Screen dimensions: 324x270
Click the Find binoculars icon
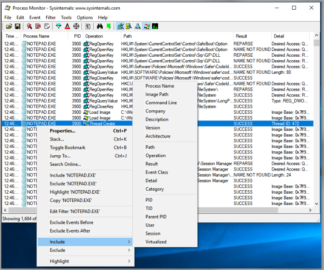click(x=100, y=26)
